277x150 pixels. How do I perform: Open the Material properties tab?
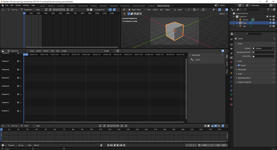[x=231, y=99]
